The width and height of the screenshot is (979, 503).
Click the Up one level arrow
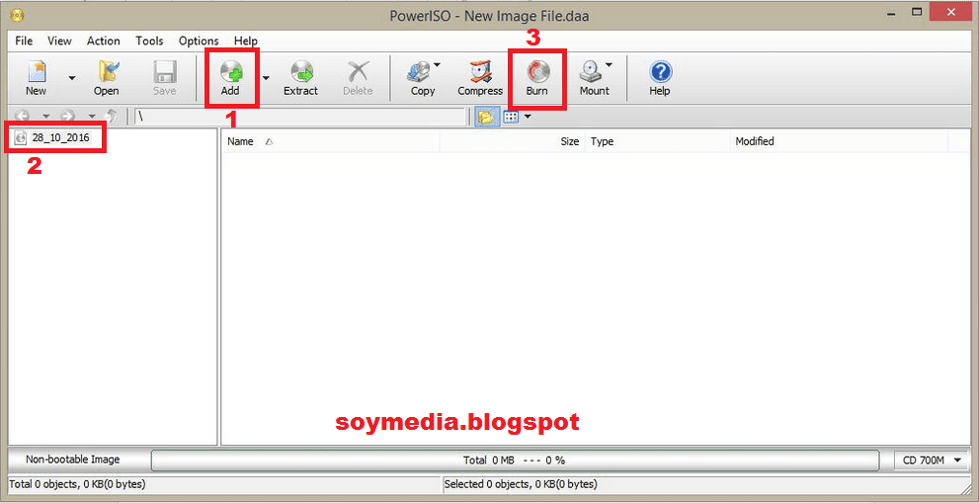click(111, 117)
